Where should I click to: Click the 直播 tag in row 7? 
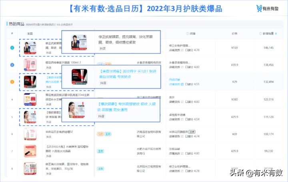click(x=100, y=151)
